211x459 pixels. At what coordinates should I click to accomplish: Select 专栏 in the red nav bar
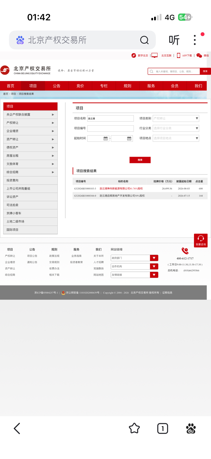coord(104,86)
